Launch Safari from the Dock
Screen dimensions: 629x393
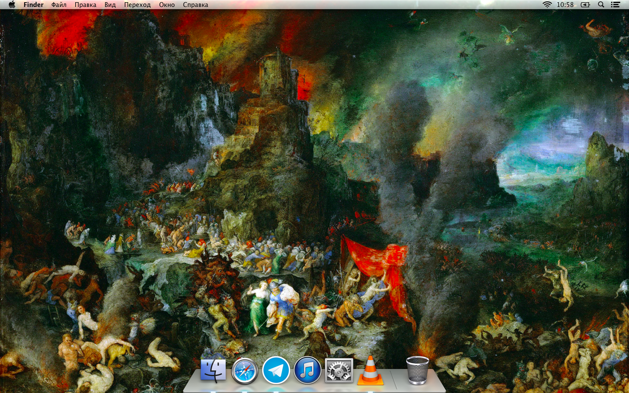[x=245, y=371]
